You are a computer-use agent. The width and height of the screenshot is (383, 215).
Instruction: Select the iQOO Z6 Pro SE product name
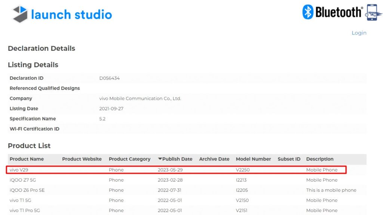pyautogui.click(x=27, y=190)
